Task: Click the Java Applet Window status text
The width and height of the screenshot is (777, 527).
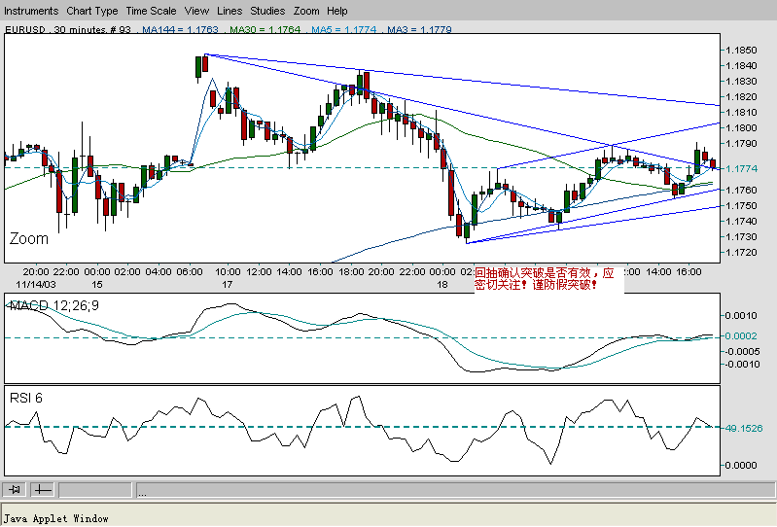Action: [x=56, y=518]
